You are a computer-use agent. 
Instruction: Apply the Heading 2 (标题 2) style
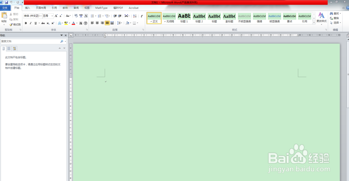click(199, 18)
